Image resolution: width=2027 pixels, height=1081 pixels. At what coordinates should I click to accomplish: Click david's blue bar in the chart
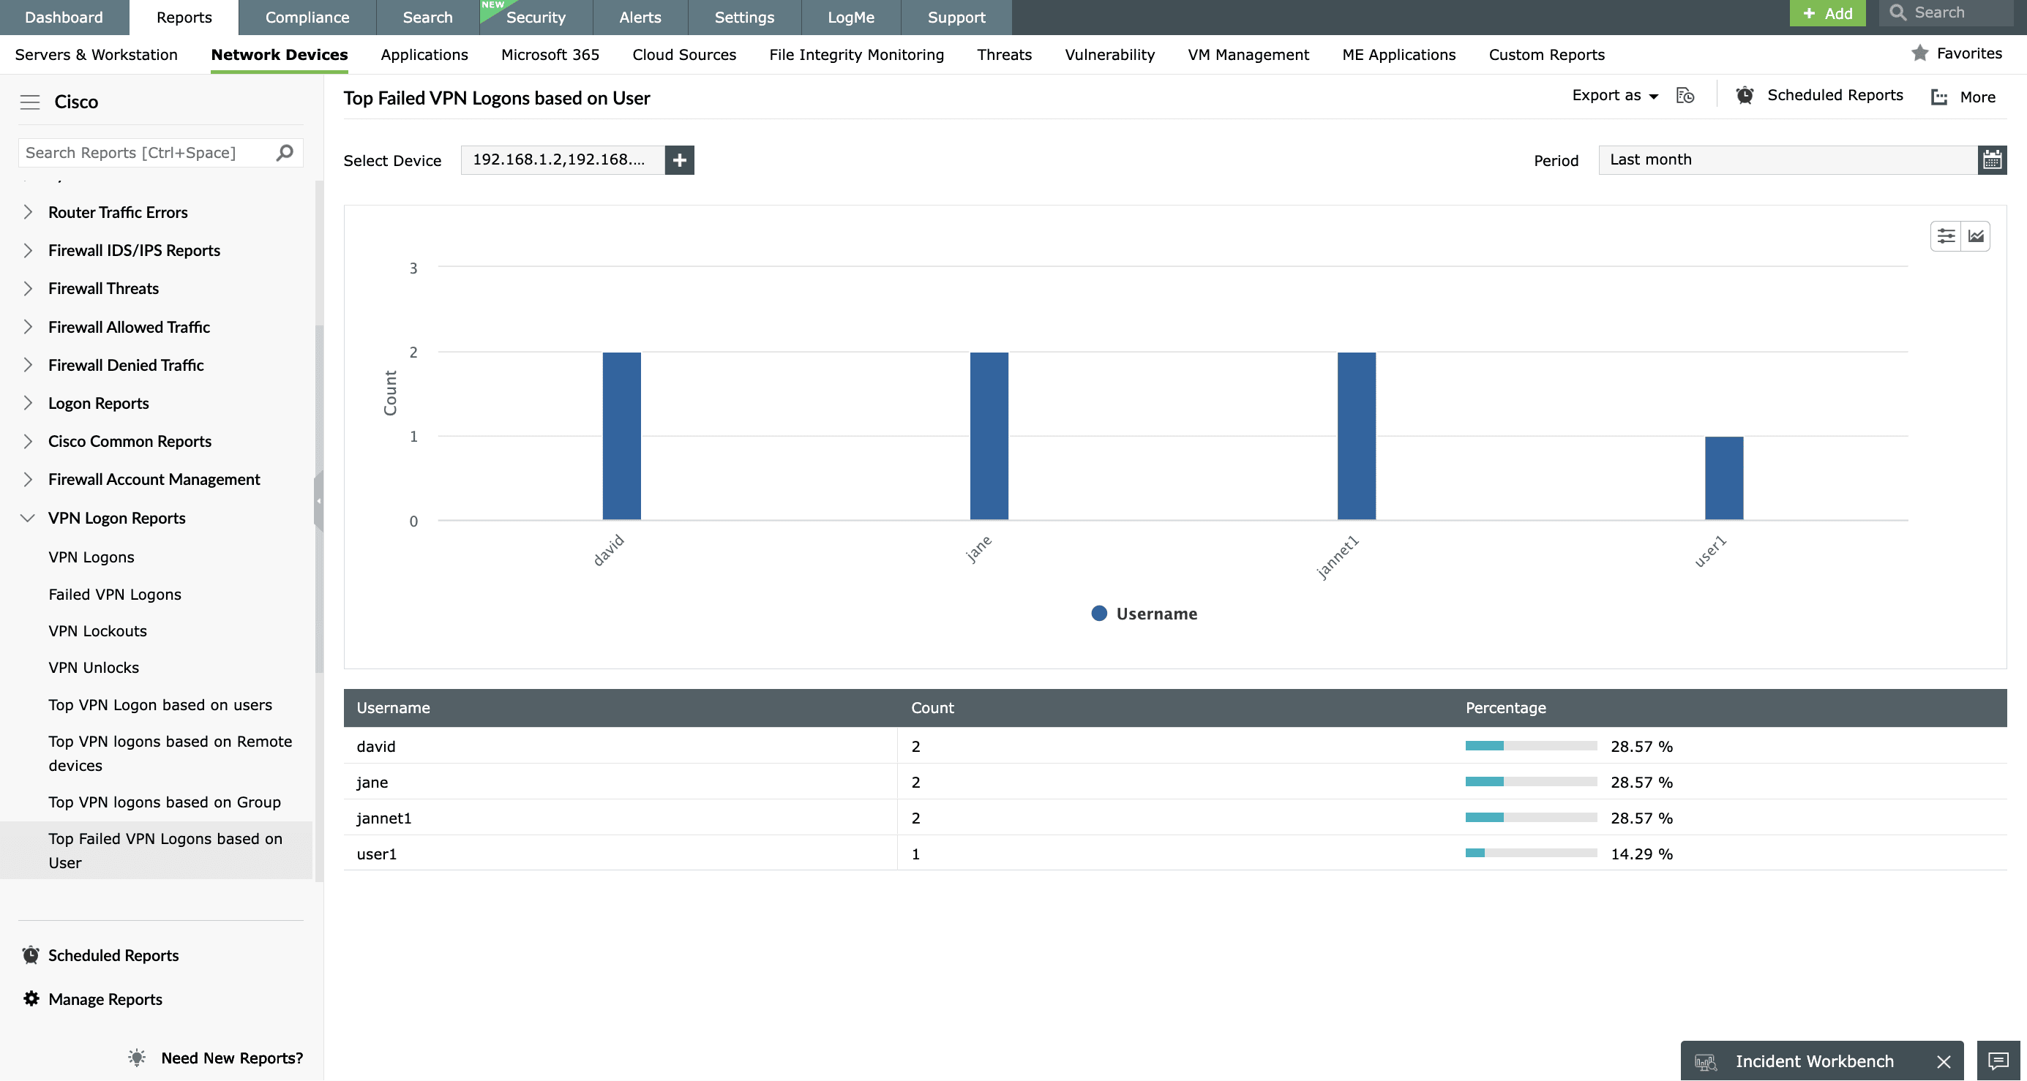[x=621, y=436]
